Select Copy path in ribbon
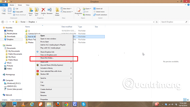Screen dimensions: 190x107 (18, 12)
